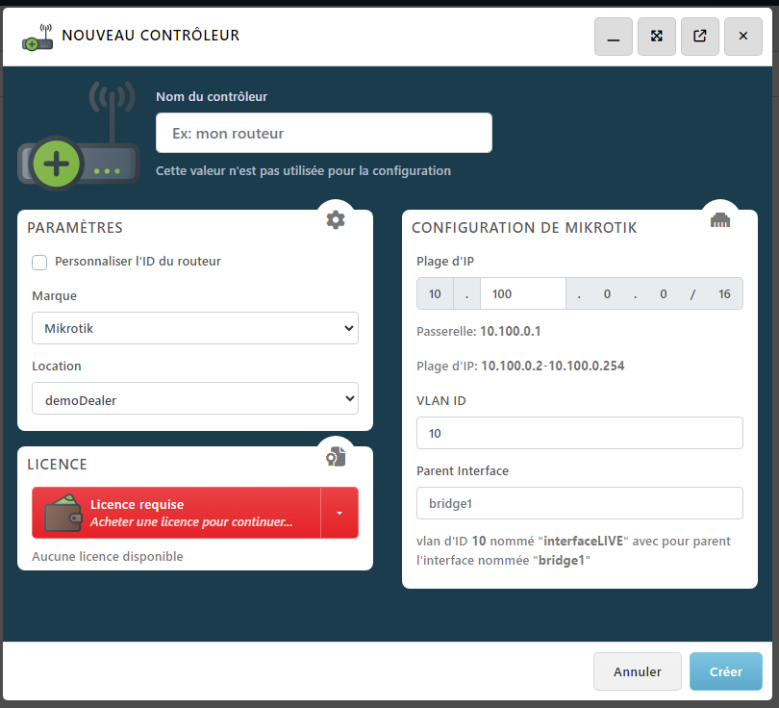Click the VLAN ID input field
The height and width of the screenshot is (708, 779).
[579, 433]
